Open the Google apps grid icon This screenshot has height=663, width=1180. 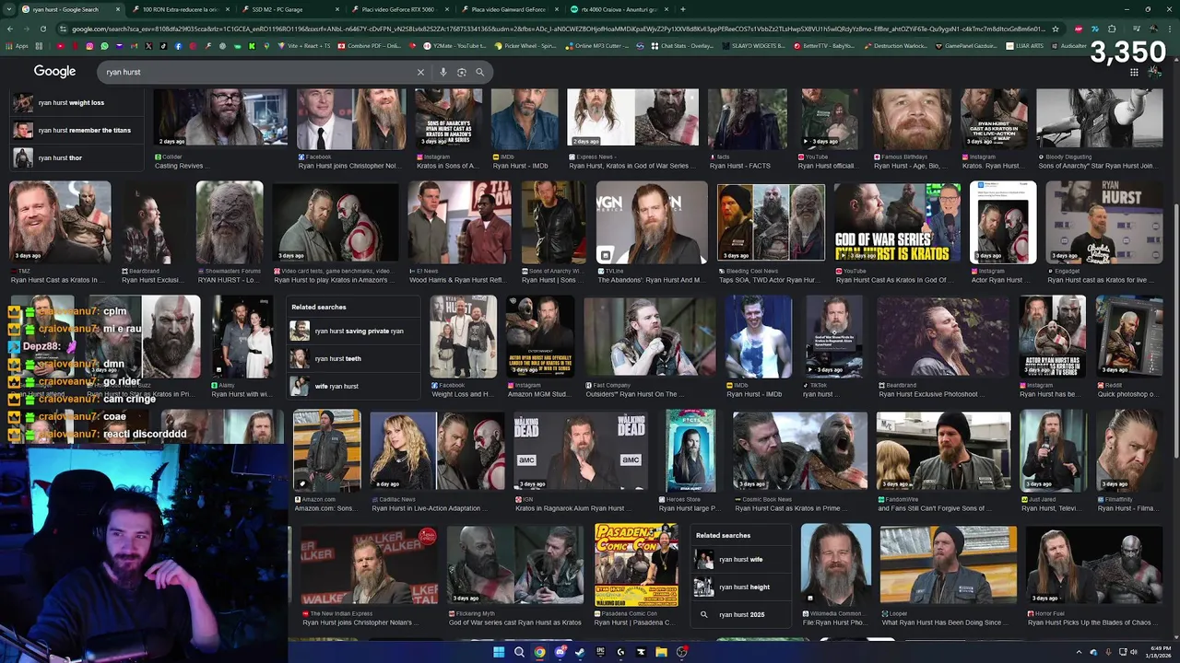1134,72
